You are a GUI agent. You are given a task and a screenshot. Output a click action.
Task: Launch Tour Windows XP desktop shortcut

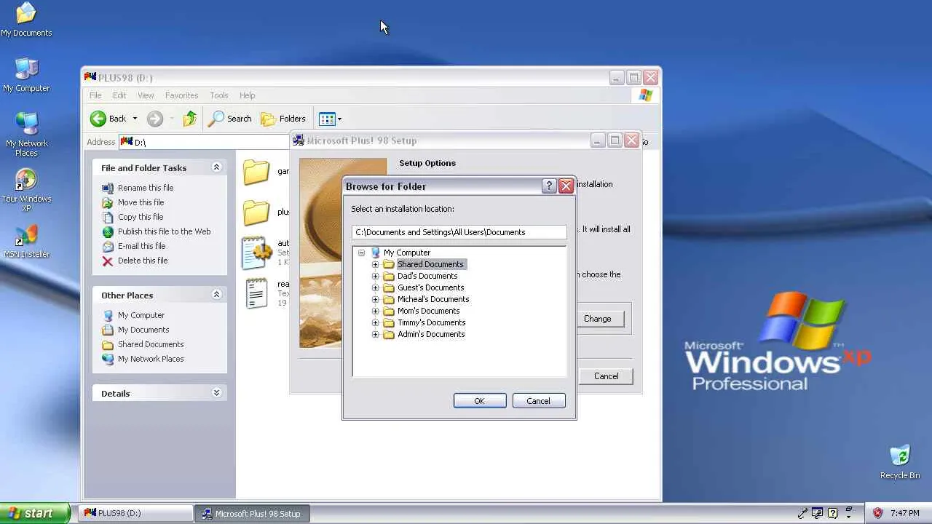[26, 190]
